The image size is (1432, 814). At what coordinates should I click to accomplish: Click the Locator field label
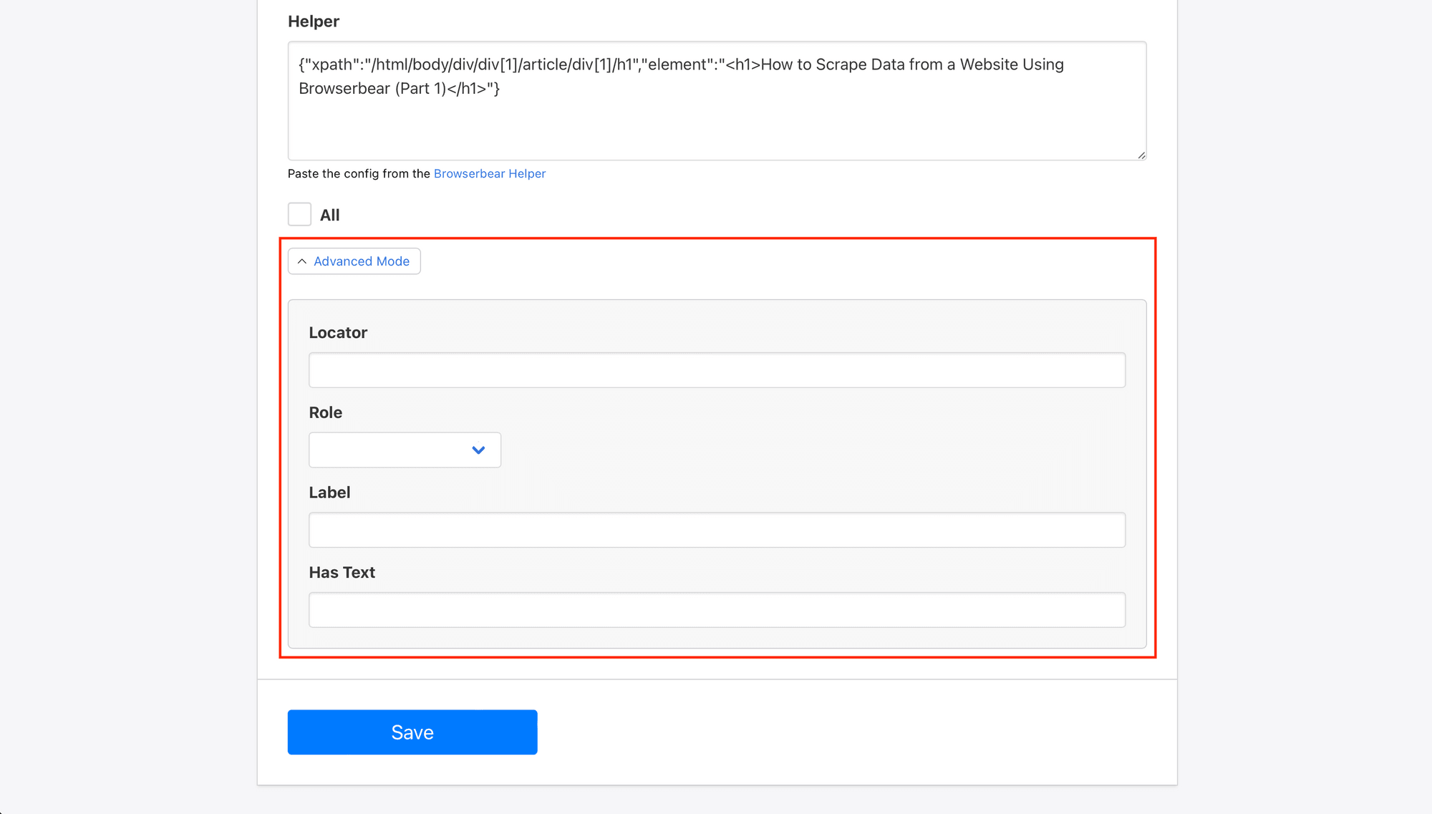pyautogui.click(x=338, y=332)
